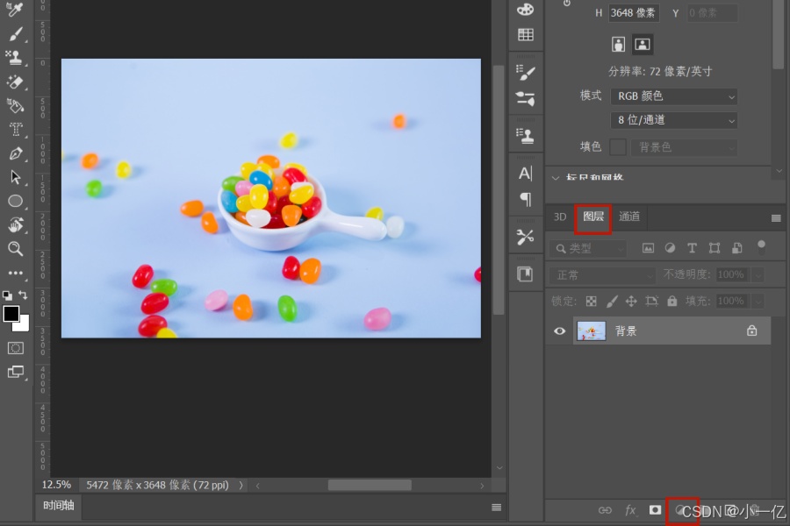Screen dimensions: 790x526
Task: Click the Y position field
Action: (x=712, y=12)
